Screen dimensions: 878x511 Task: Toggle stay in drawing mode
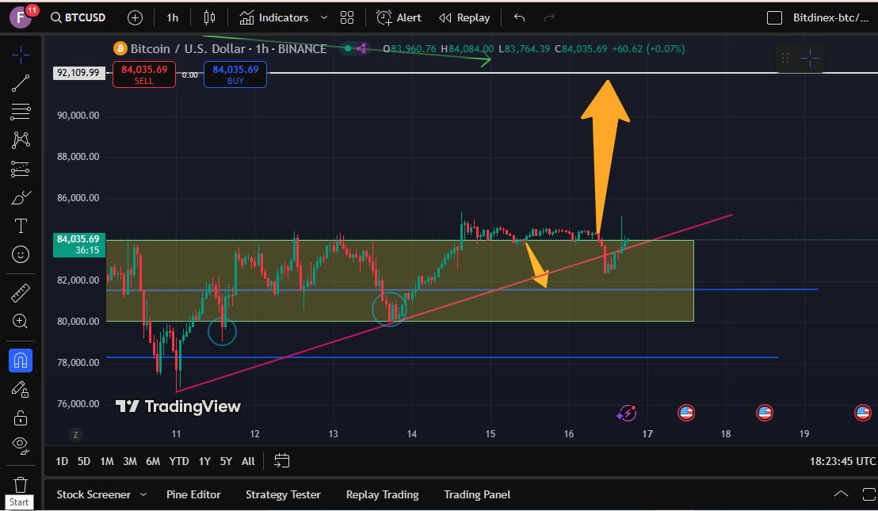pyautogui.click(x=21, y=389)
